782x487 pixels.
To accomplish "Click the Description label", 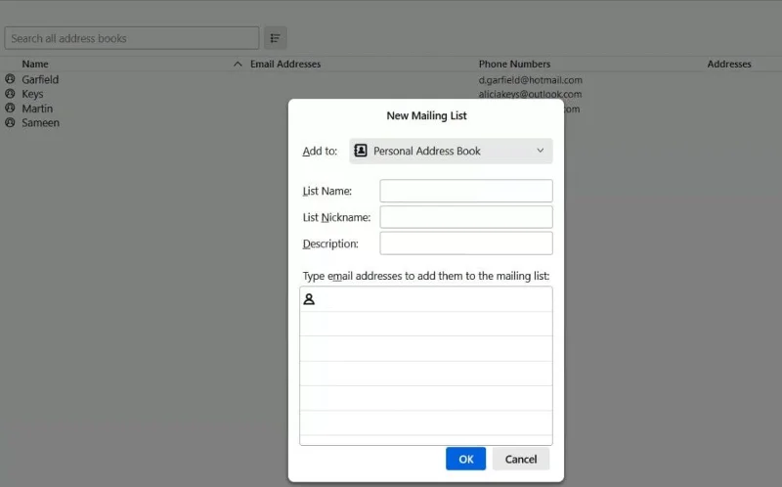I will tap(330, 244).
